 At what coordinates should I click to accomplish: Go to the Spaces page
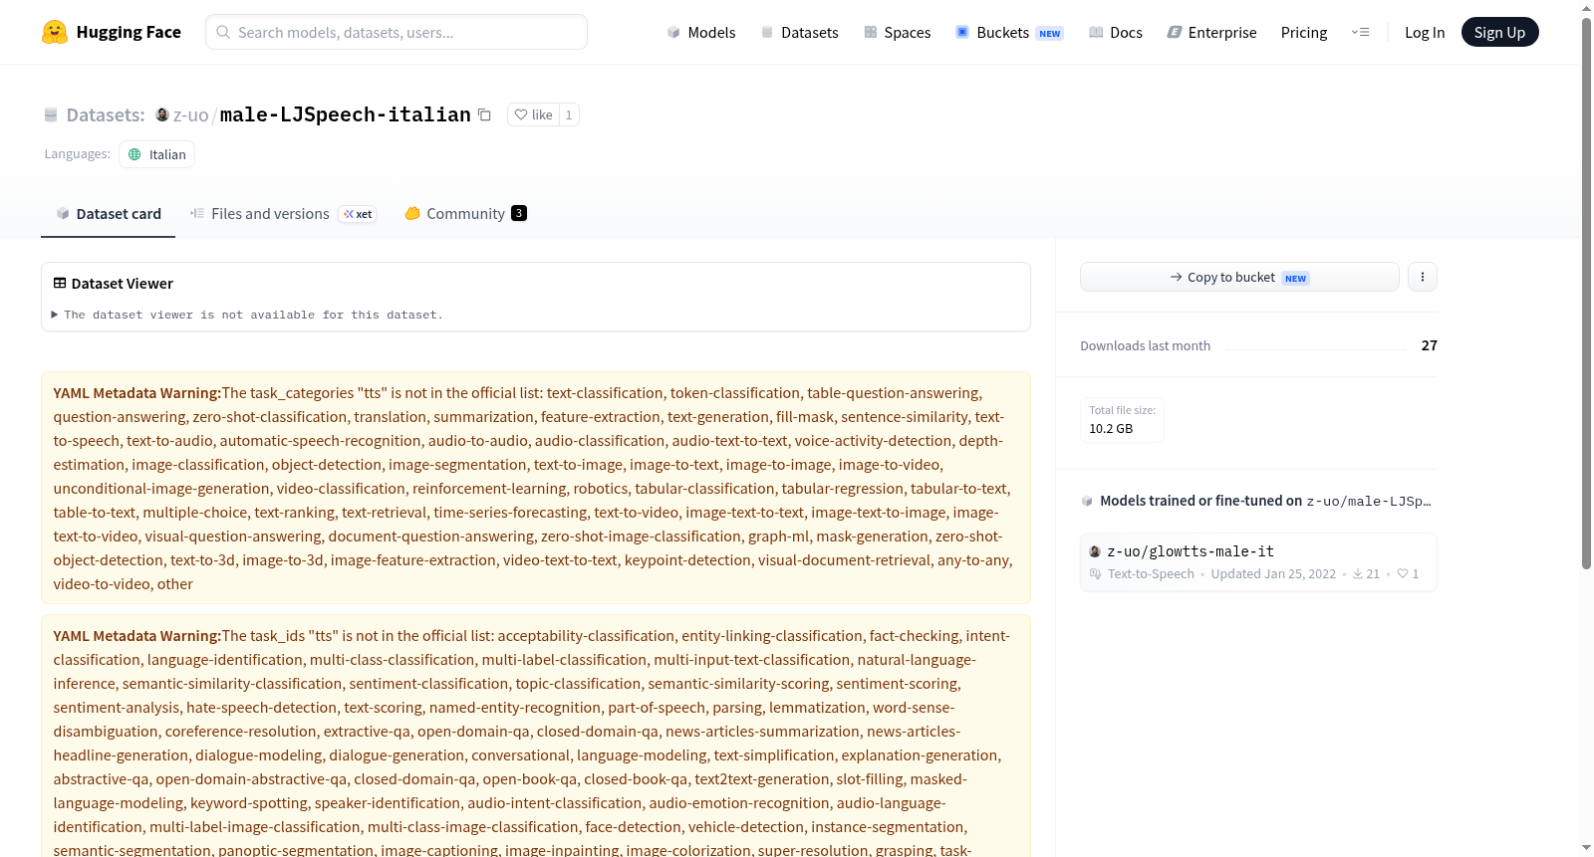point(898,33)
